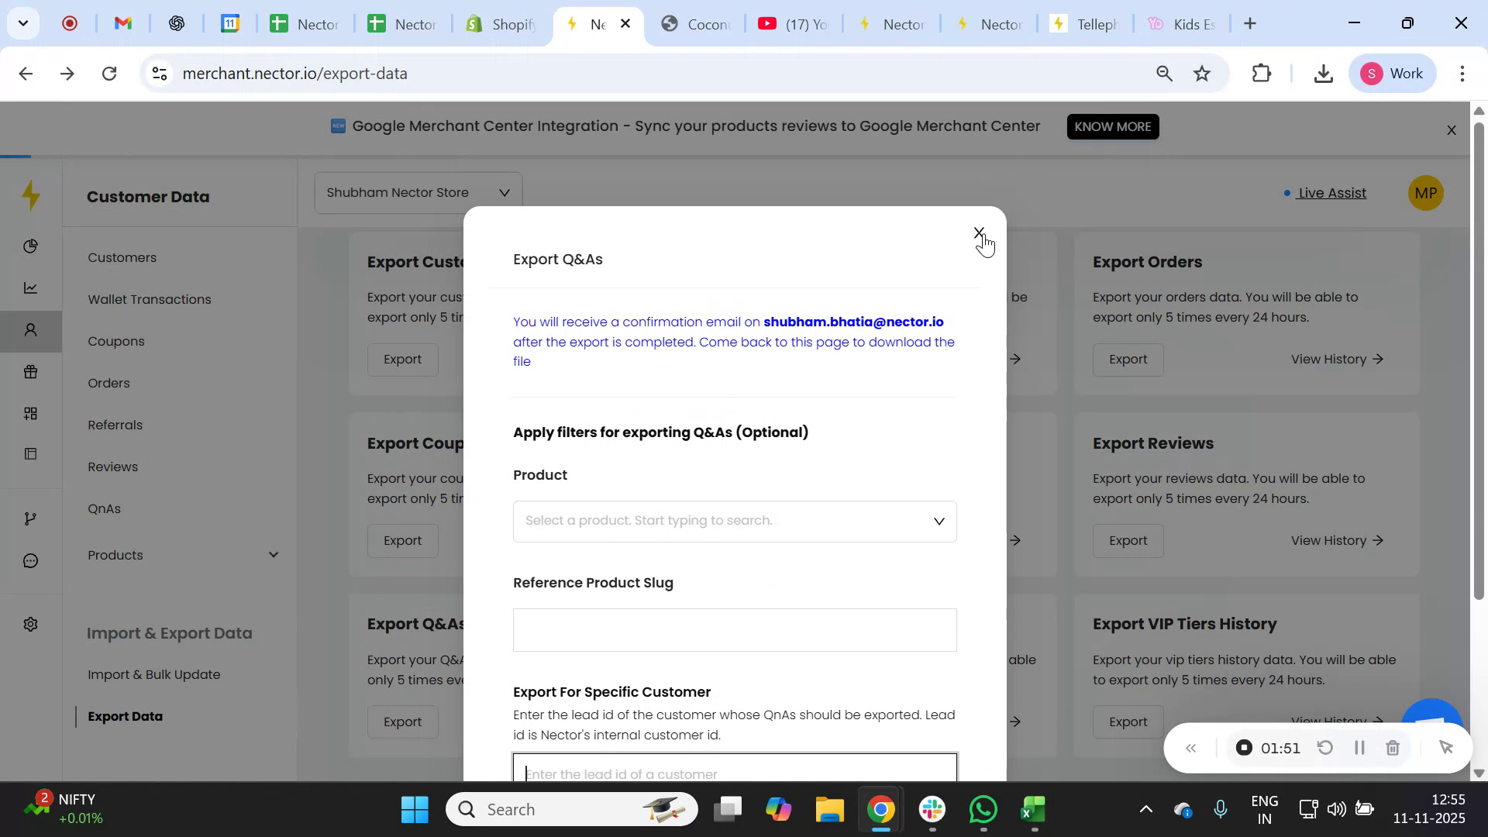Click the person customers icon in sidebar
Viewport: 1488px width, 837px height.
click(31, 330)
